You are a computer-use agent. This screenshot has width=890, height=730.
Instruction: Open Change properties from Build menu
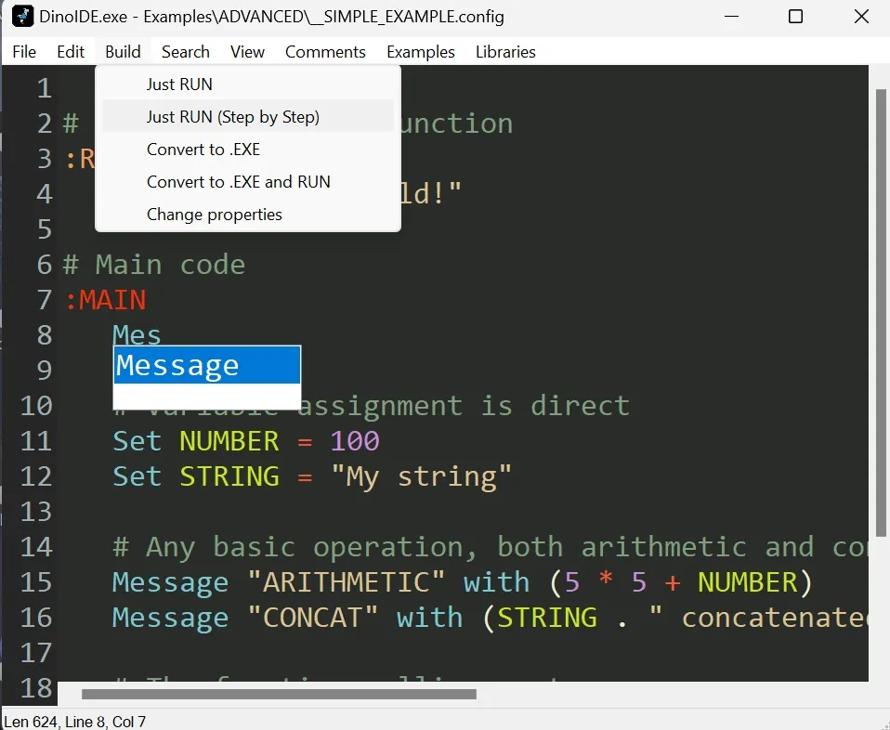coord(214,215)
